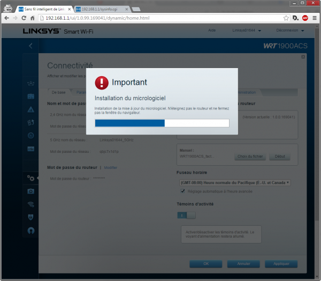
Task: Click the wireless Wi-Fi icon in sidebar
Action: pos(31,204)
